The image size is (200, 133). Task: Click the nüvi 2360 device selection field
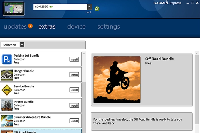(x=60, y=7)
